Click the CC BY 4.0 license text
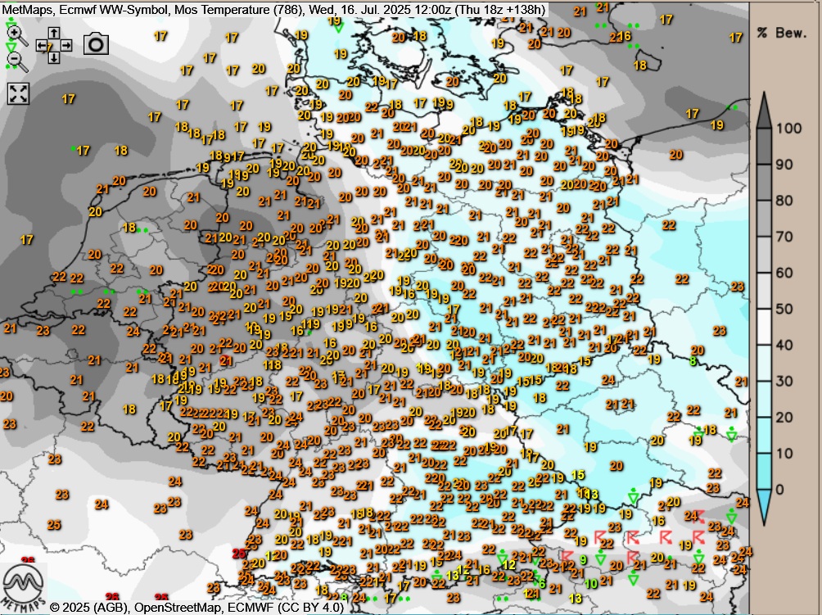The width and height of the screenshot is (822, 615). 314,608
